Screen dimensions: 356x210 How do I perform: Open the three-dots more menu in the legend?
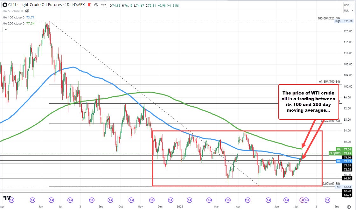104,5
